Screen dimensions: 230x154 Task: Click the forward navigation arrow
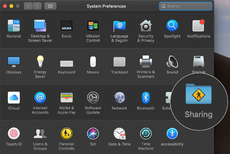37,6
